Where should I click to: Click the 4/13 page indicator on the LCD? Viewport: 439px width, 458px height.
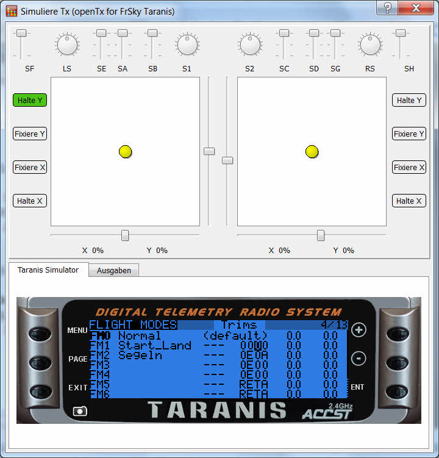(x=334, y=324)
